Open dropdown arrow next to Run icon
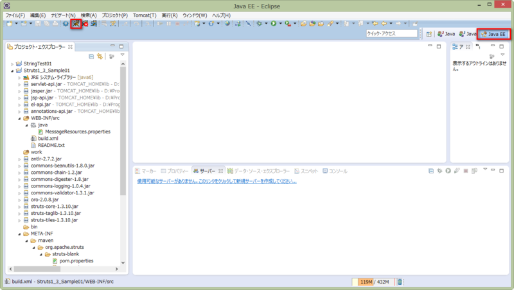514x290 pixels. [x=280, y=24]
